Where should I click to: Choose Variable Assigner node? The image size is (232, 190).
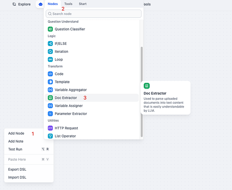pos(92,106)
